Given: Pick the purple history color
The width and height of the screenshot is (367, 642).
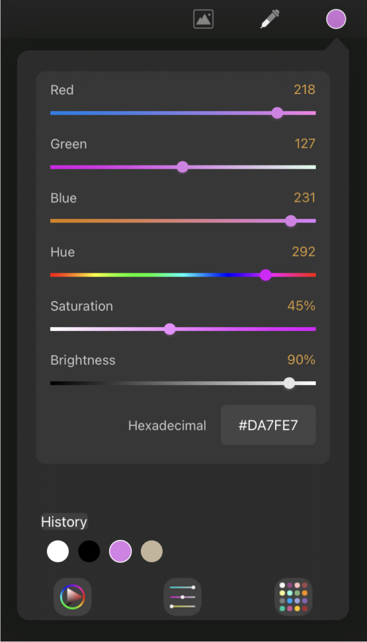Looking at the screenshot, I should click(x=120, y=551).
